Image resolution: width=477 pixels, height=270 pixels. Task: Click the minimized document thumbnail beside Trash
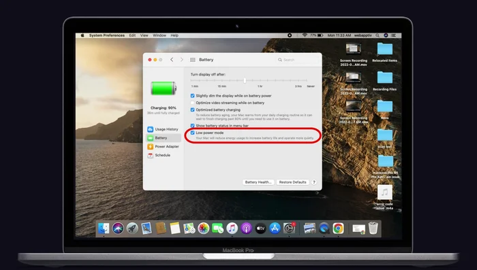(358, 229)
